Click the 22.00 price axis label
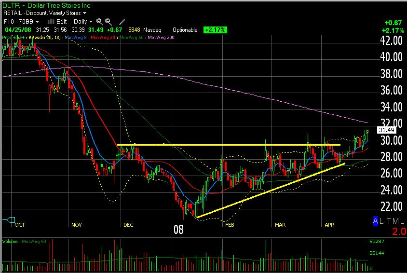This screenshot has width=407, height=273. tap(392, 206)
